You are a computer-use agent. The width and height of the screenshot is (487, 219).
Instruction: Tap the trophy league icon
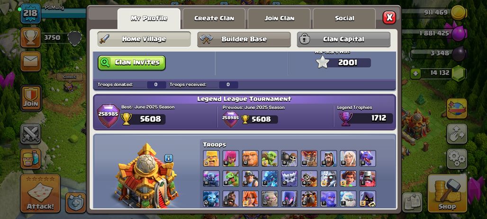[x=31, y=37]
